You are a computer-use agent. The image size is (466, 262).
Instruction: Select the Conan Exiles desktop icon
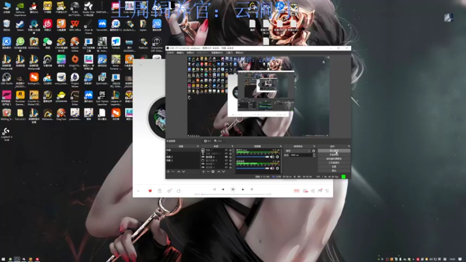75,98
